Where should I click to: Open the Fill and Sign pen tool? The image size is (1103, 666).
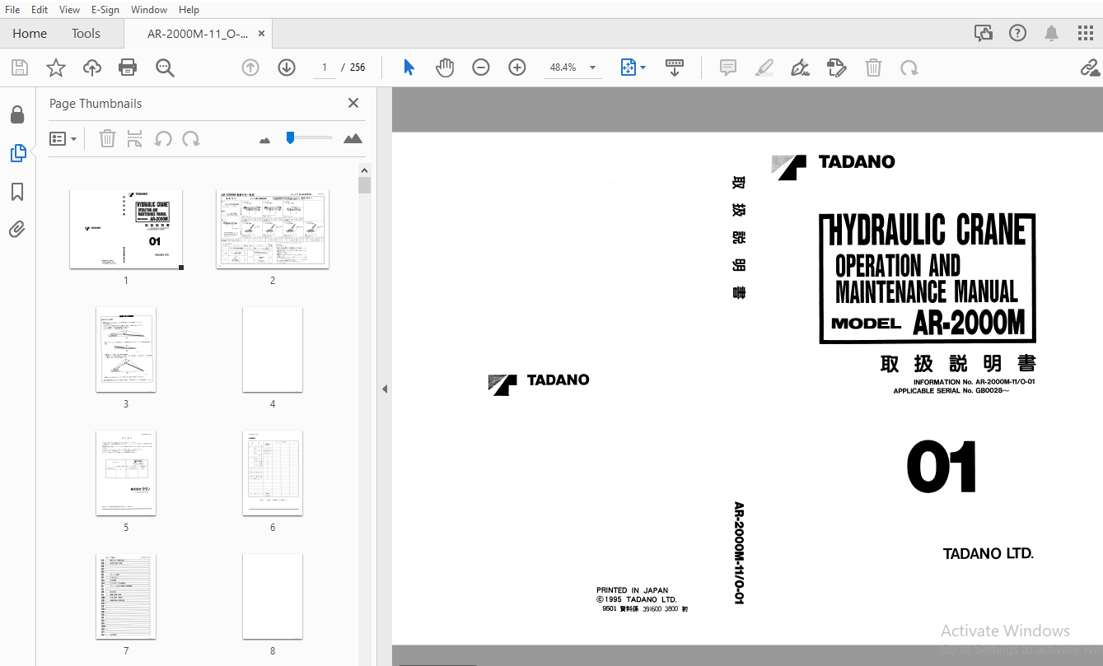tap(800, 68)
